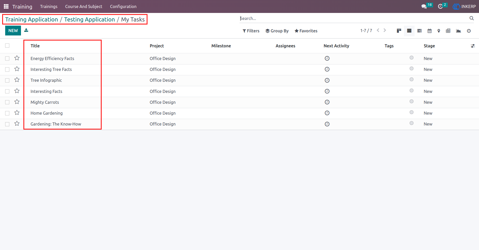Switch to Gantt view icon
The image size is (479, 250).
click(419, 31)
